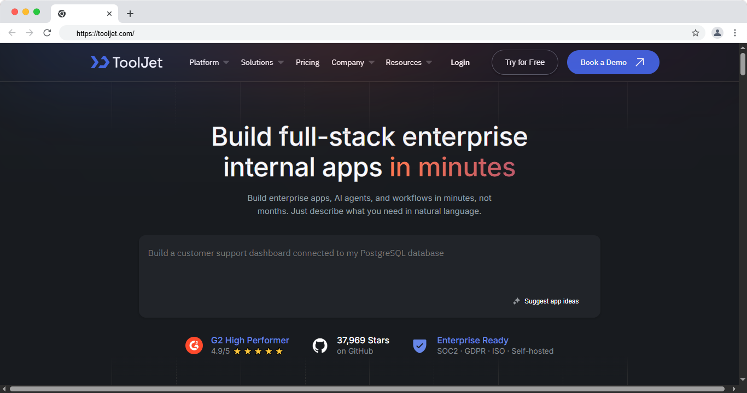
Task: Click the ToolJet logo
Action: (x=126, y=62)
